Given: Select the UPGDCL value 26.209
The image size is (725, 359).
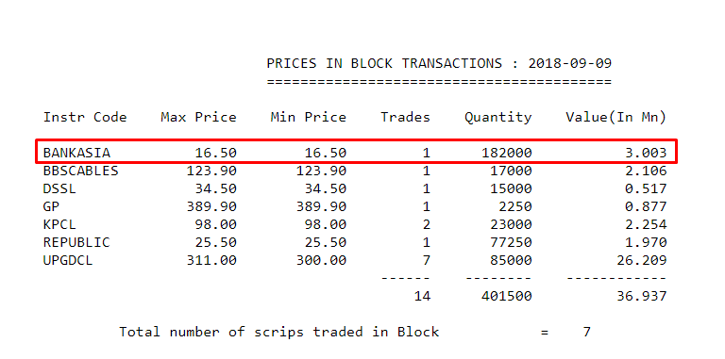Looking at the screenshot, I should point(642,260).
